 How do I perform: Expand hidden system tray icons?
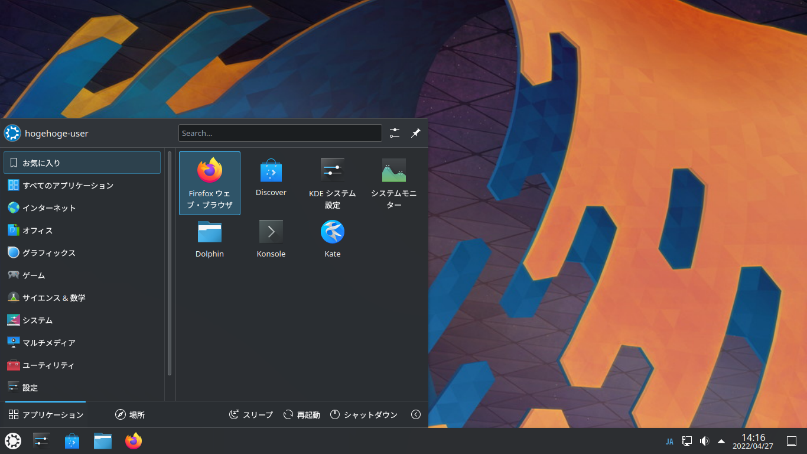pos(721,441)
